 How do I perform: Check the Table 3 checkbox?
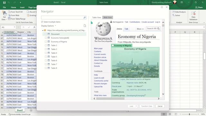click(x=46, y=49)
